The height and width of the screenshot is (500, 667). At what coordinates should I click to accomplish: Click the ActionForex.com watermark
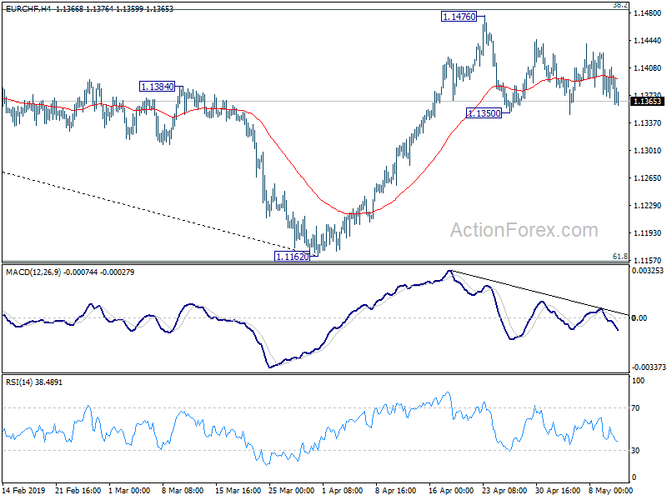524,230
